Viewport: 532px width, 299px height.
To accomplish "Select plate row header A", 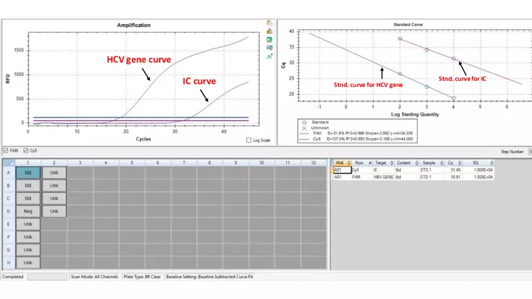I will (x=8, y=172).
